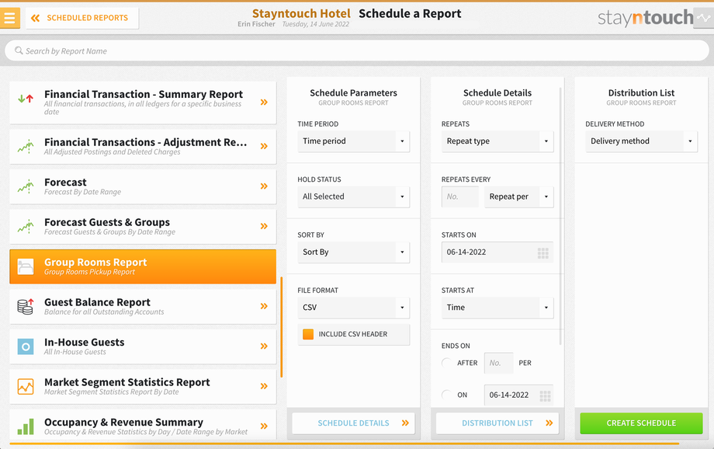Click the Distribution List button

point(497,423)
